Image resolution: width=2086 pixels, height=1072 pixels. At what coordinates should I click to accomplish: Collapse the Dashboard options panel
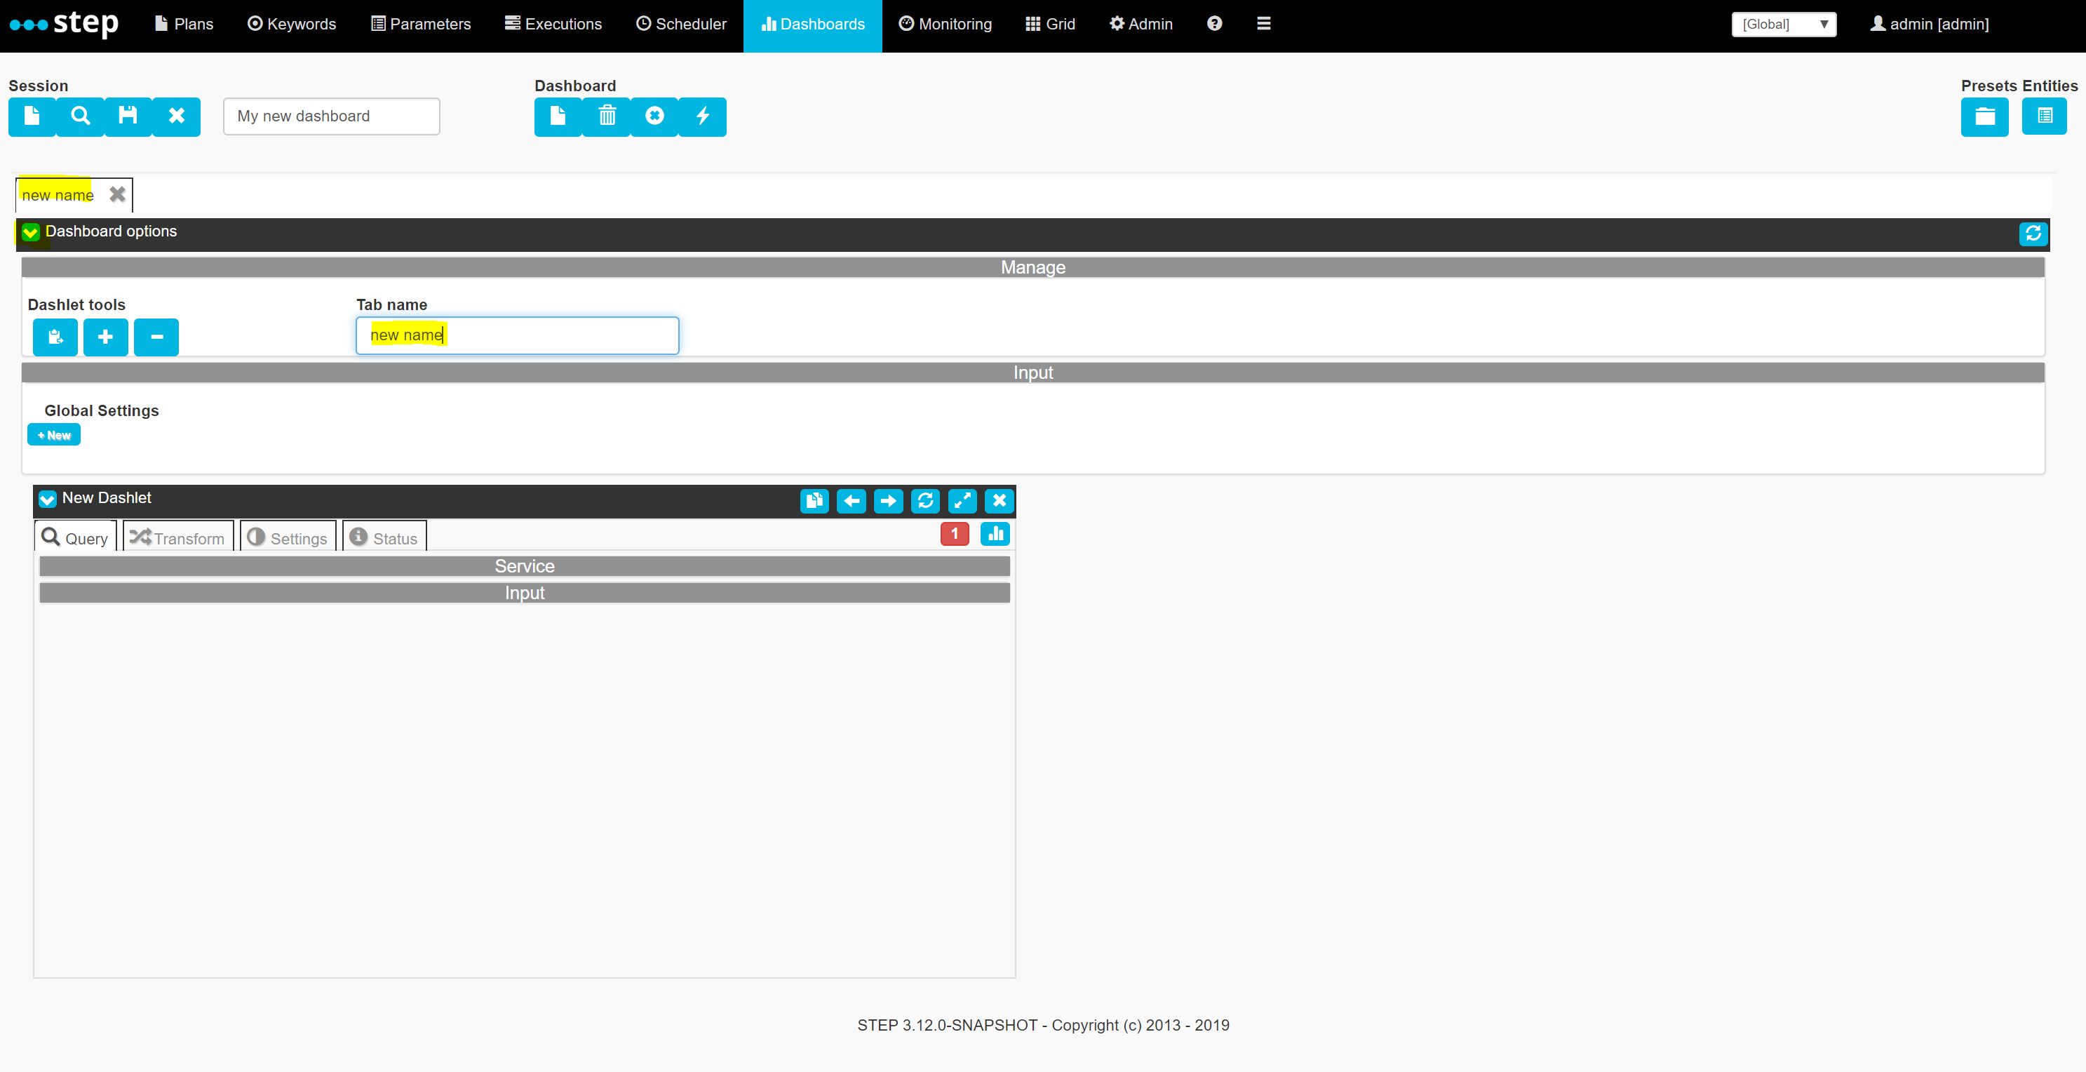click(x=31, y=232)
